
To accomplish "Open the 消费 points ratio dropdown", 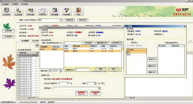I will (x=95, y=83).
